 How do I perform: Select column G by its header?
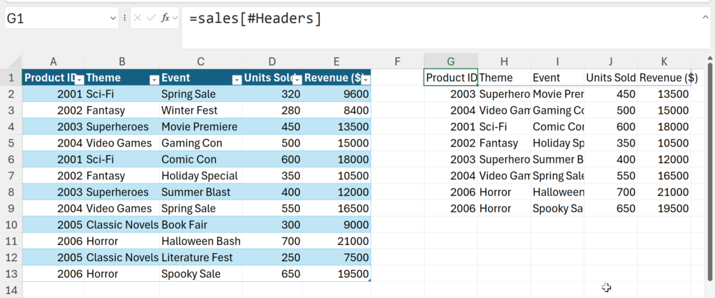coord(450,61)
